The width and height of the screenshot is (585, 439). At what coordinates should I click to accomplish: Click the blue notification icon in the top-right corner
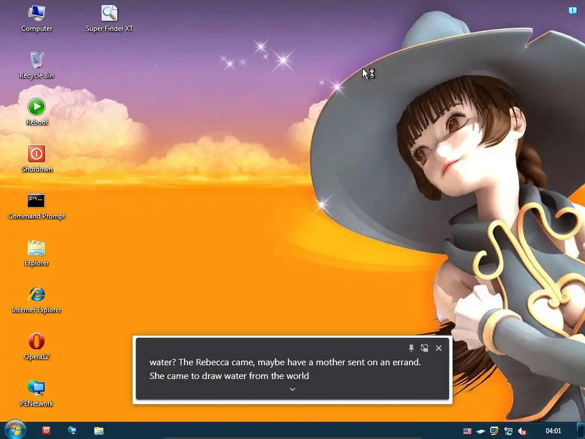point(572,11)
